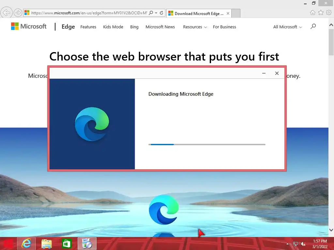Open the Edge home link

[68, 27]
